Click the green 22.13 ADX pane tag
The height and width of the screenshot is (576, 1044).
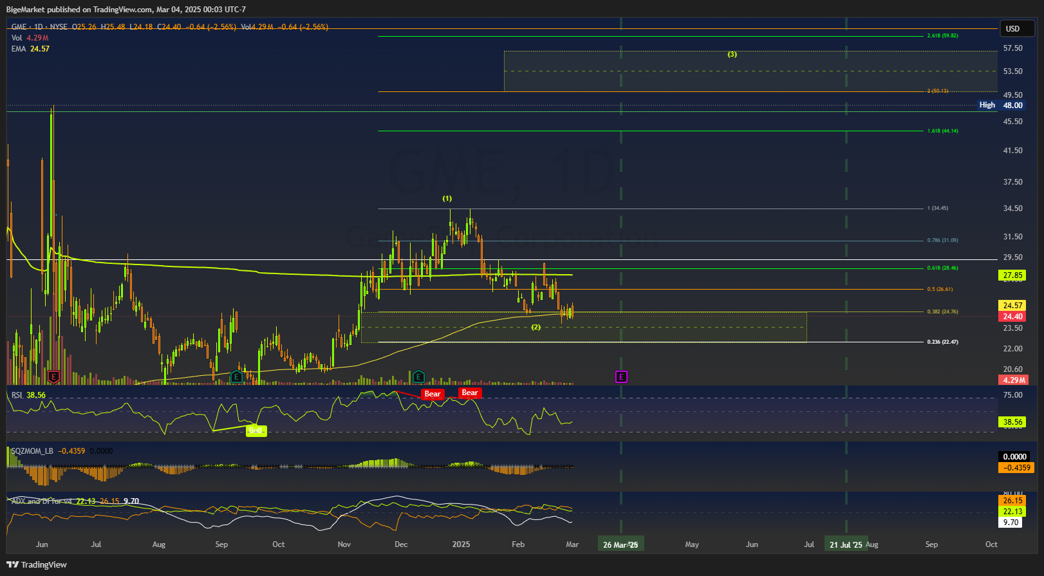coord(1013,512)
